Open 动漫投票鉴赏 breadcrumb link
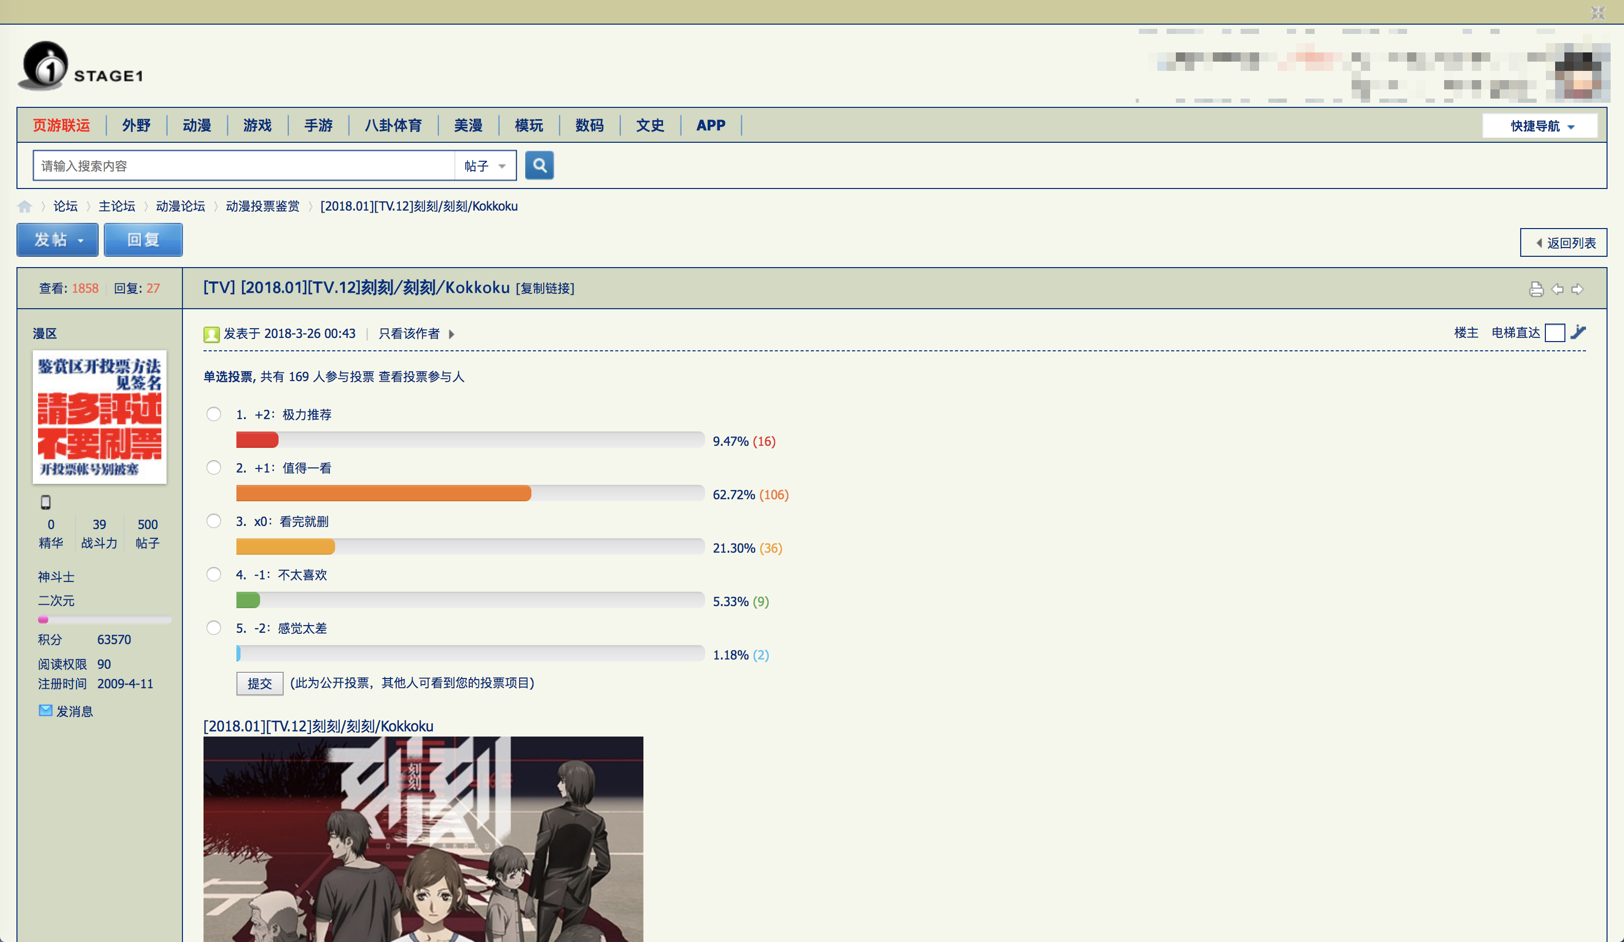 pos(262,206)
